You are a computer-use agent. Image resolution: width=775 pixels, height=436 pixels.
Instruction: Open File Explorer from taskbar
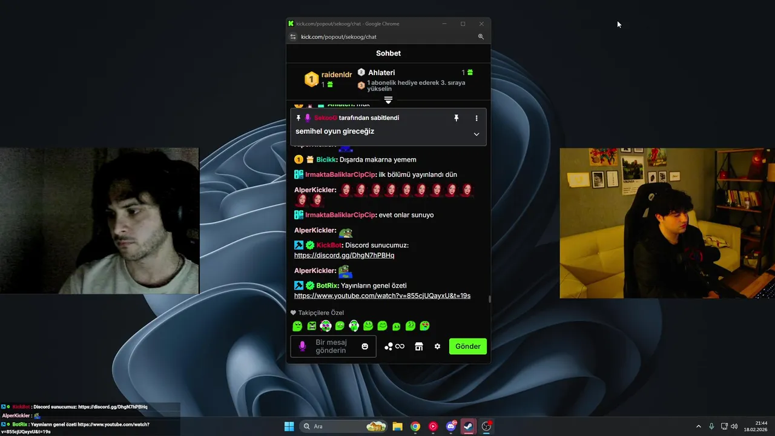[x=397, y=426]
